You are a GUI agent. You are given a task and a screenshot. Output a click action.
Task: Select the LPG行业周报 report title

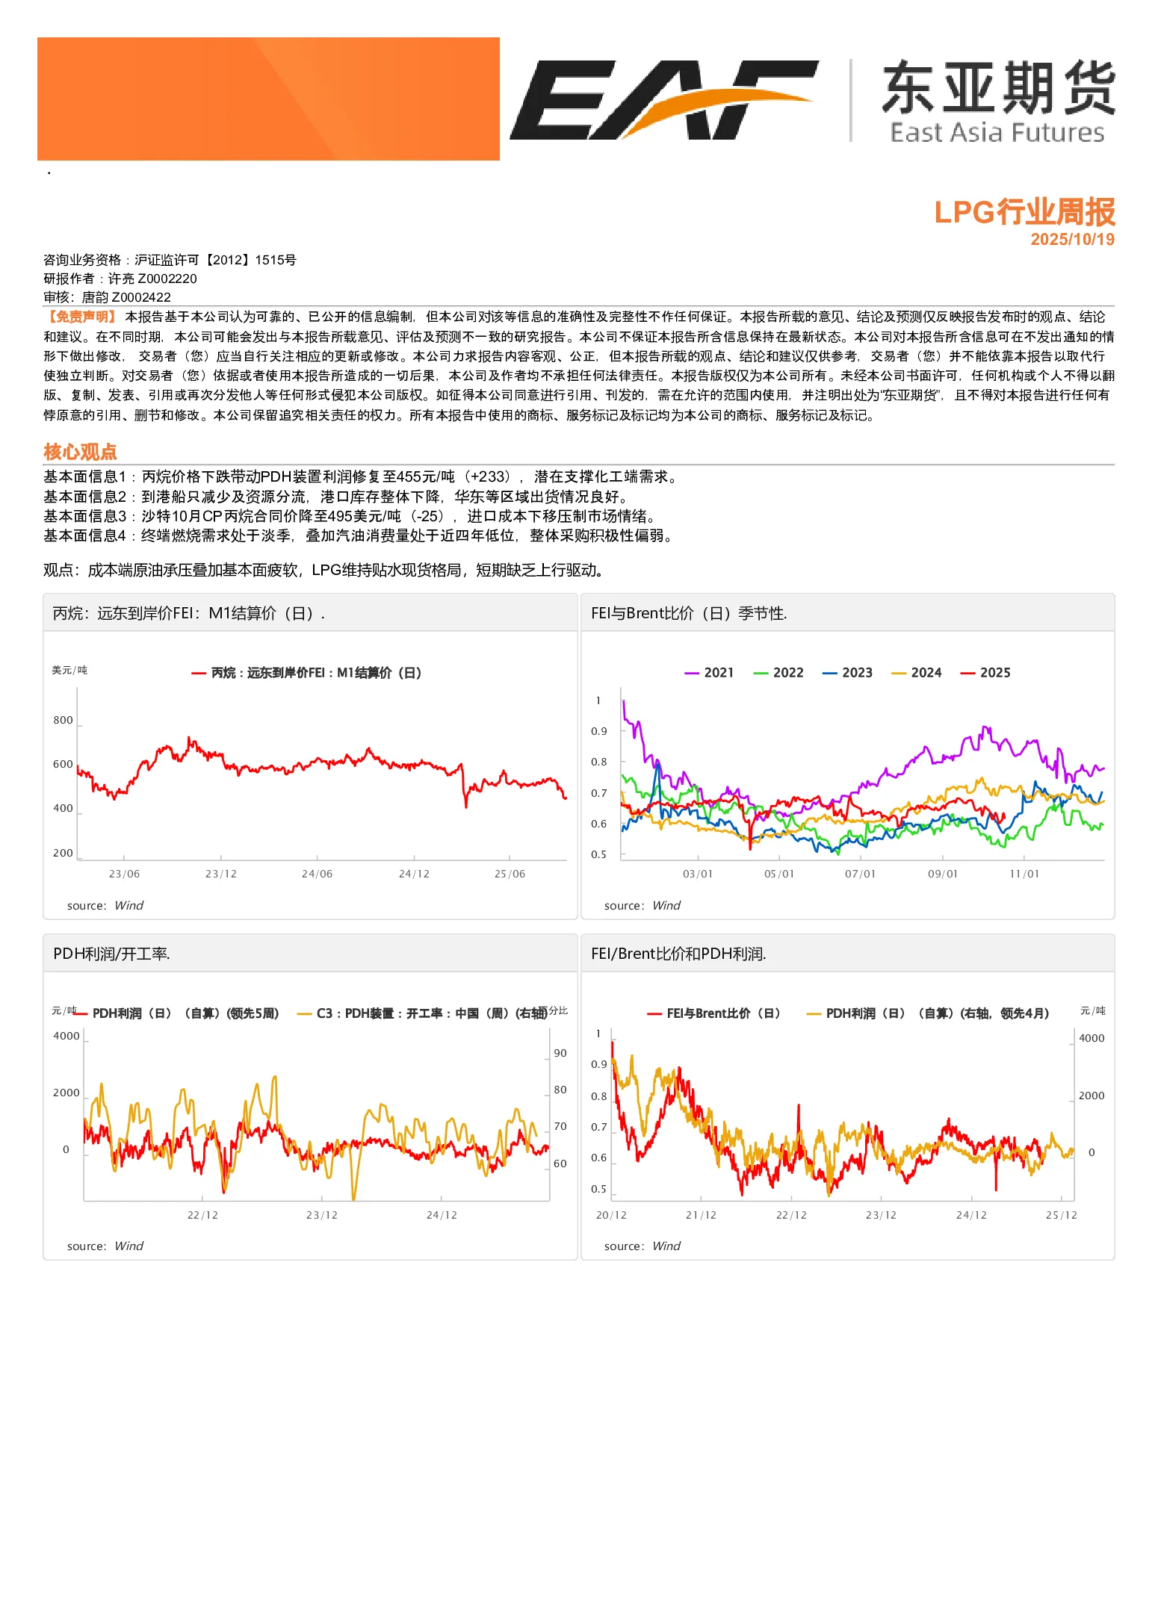click(1024, 212)
